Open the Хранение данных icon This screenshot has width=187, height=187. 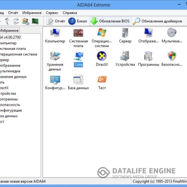tap(55, 56)
